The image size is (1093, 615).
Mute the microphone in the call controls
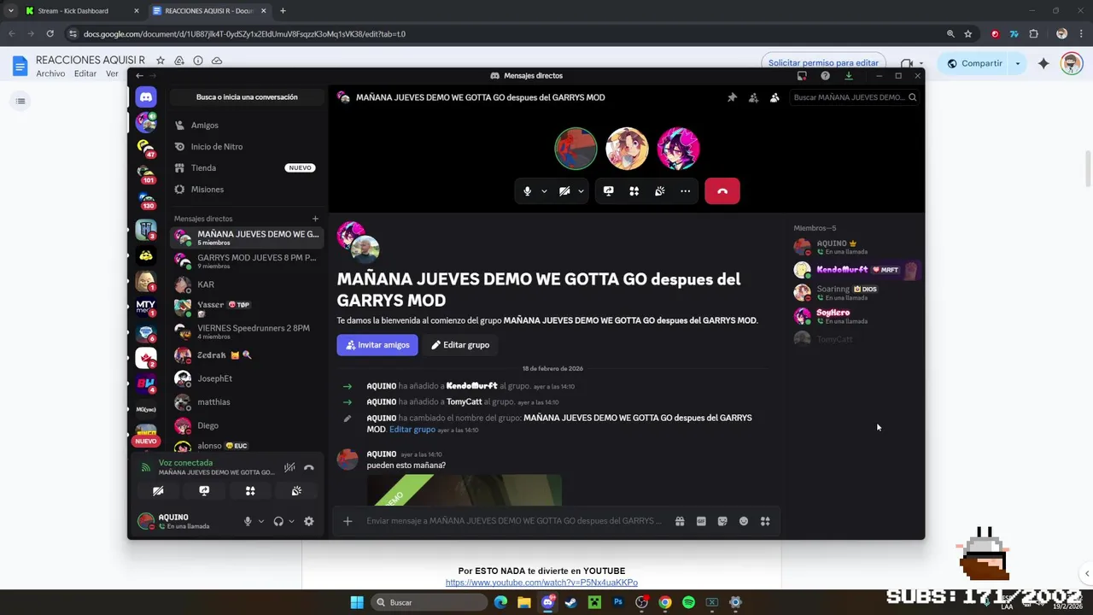(527, 191)
